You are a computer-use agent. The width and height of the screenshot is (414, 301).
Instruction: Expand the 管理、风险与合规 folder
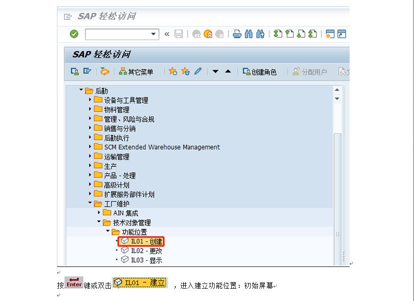point(90,118)
